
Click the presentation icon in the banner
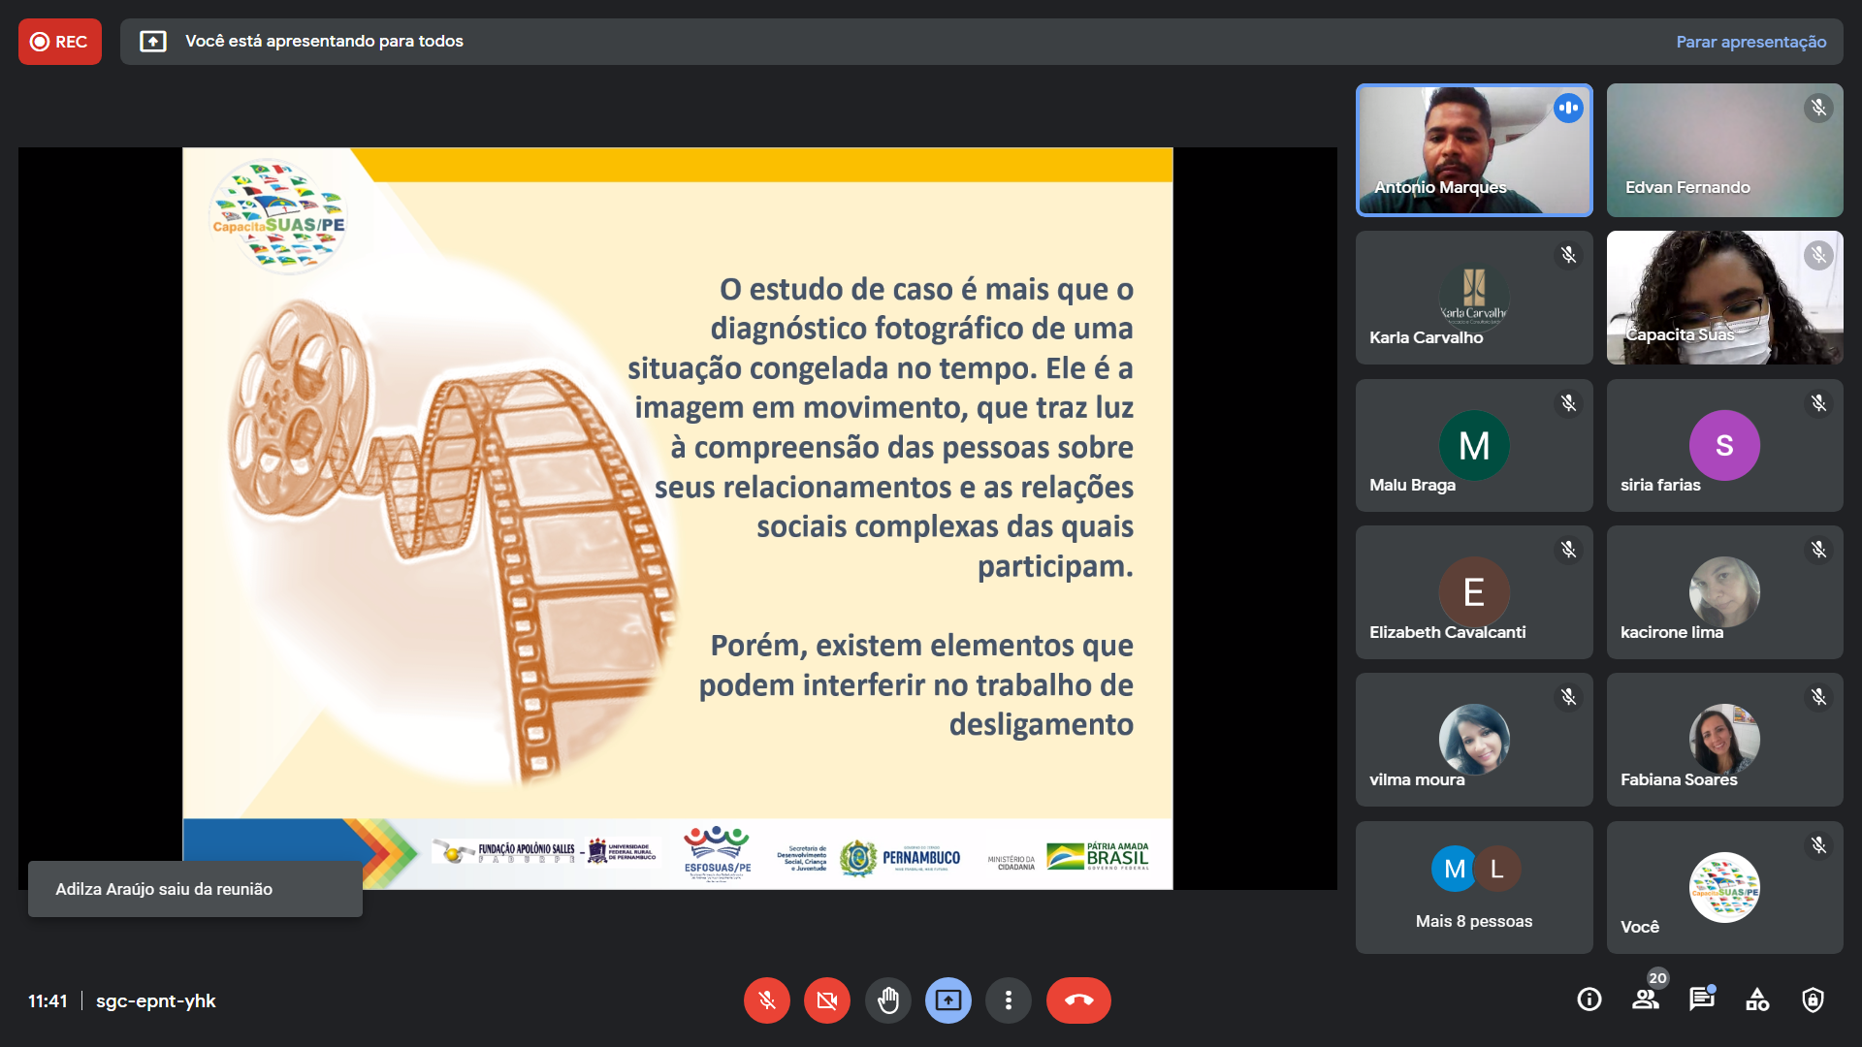click(153, 42)
